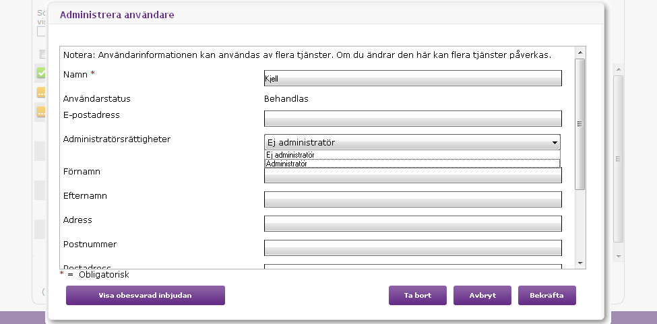The height and width of the screenshot is (324, 657).
Task: Click the E-postadress input field
Action: (x=412, y=119)
